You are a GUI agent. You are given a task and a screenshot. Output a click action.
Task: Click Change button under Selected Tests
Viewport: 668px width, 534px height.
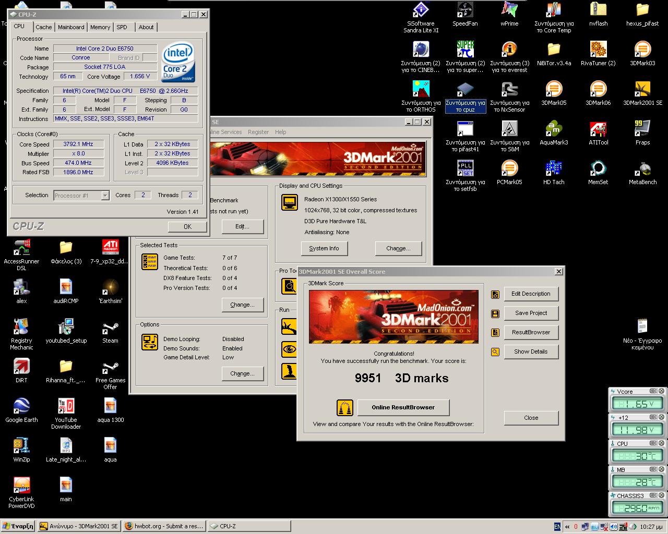(243, 305)
